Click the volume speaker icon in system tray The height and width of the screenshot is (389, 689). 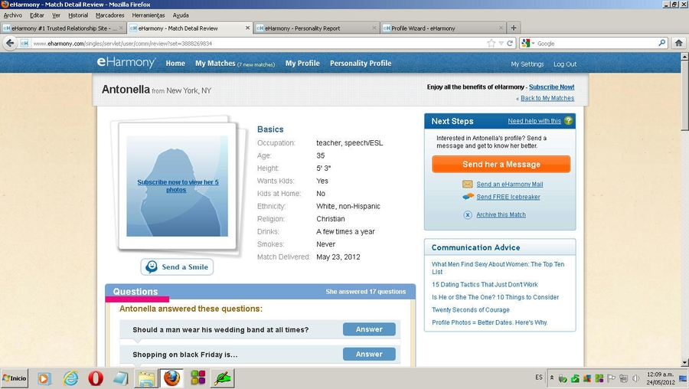[635, 378]
